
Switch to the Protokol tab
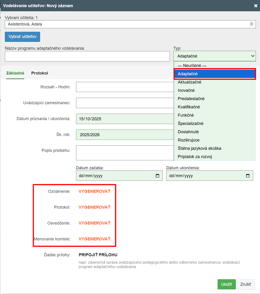point(40,73)
